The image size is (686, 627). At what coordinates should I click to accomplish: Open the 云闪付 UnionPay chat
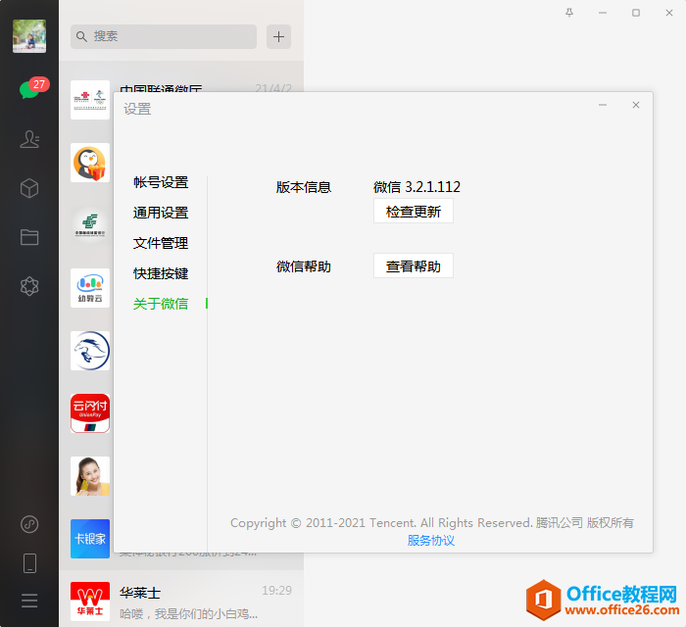[90, 413]
